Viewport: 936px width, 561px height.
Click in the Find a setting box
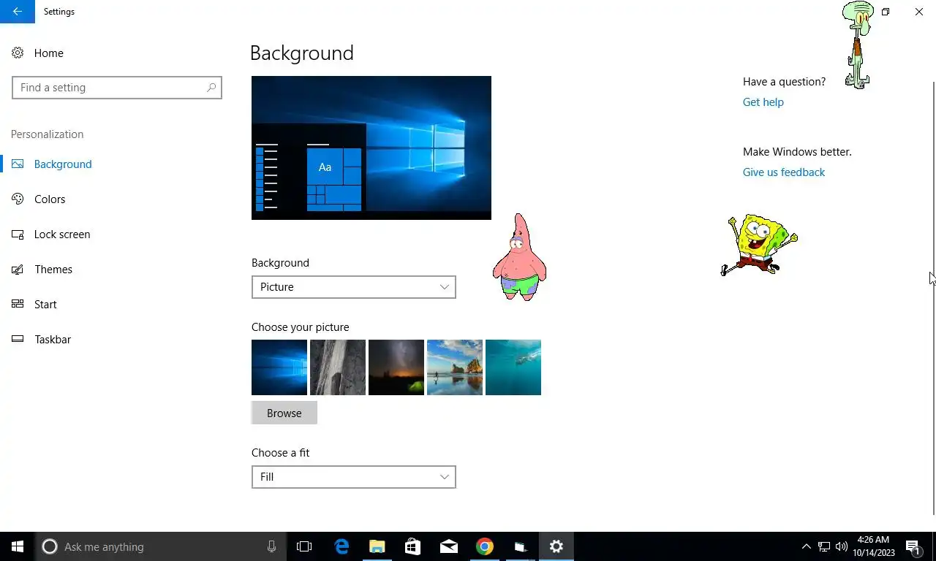coord(117,88)
